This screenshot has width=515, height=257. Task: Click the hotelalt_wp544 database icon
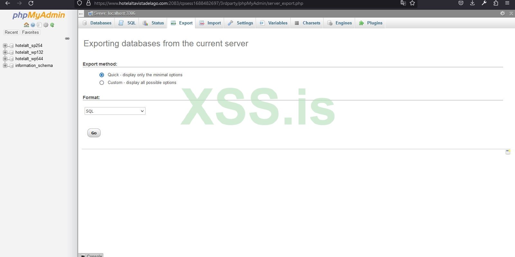tap(12, 59)
